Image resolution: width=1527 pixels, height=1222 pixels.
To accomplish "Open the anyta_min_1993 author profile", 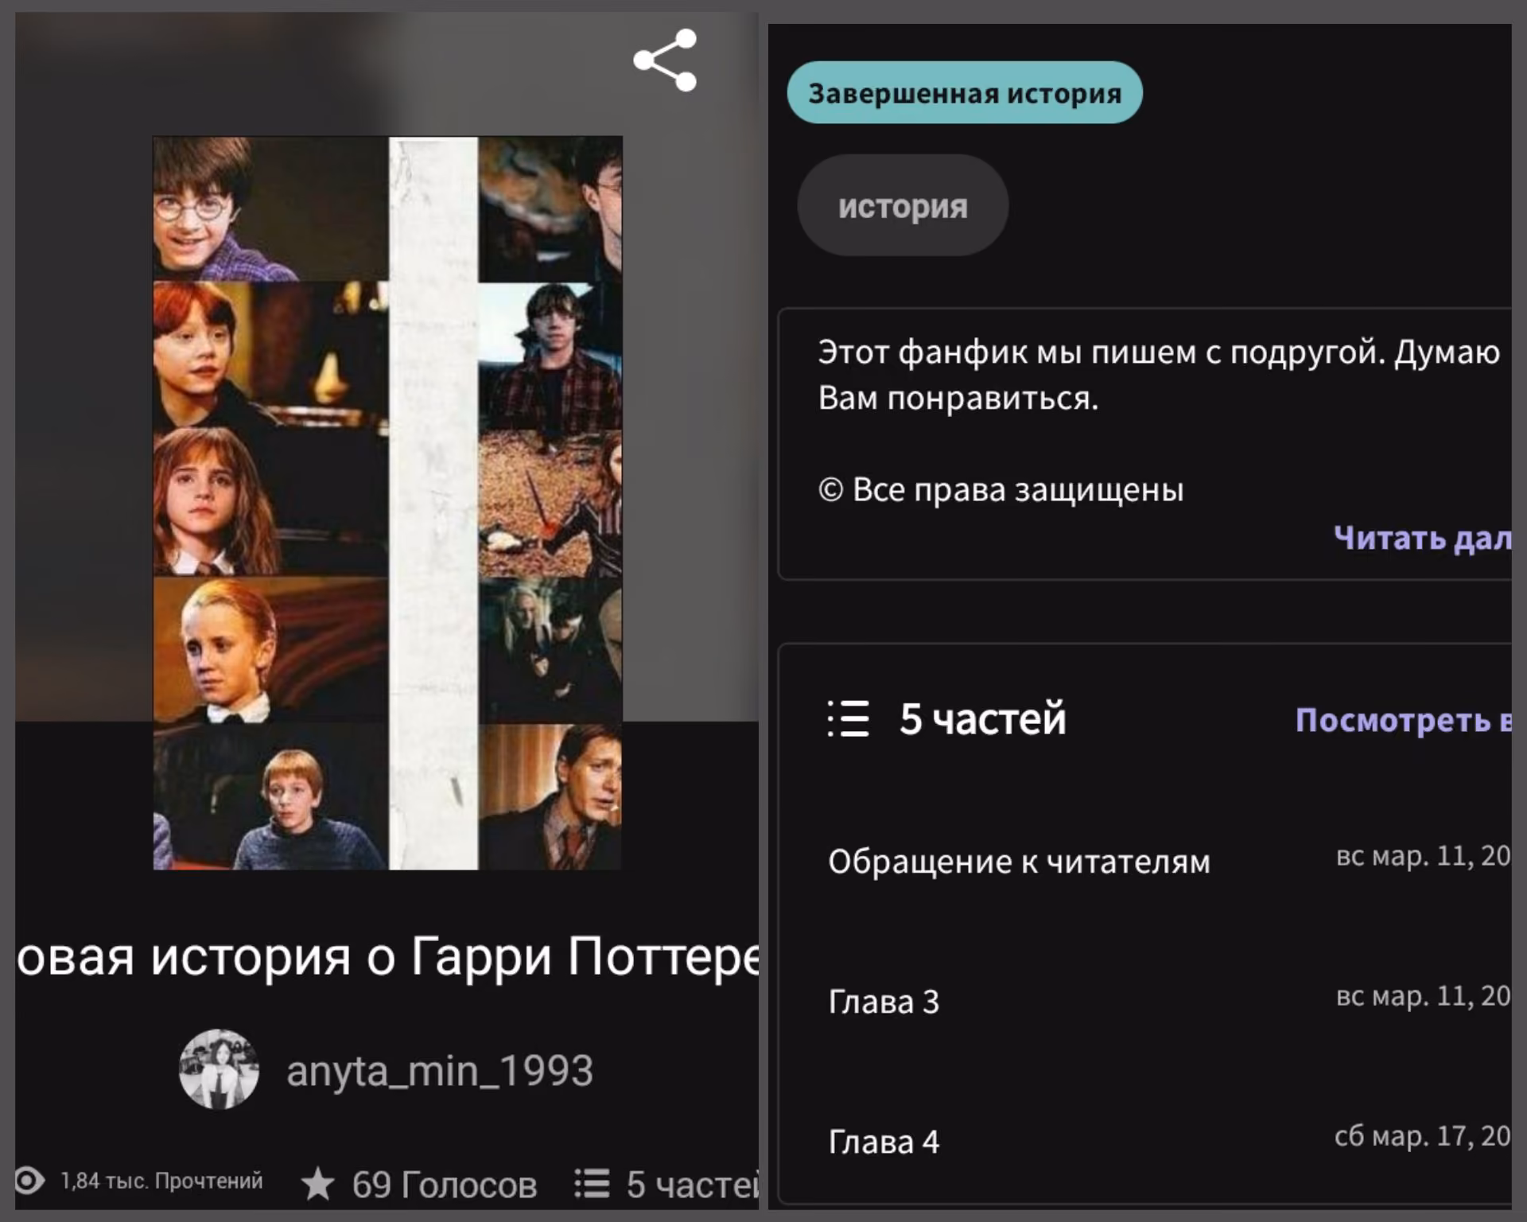I will point(440,1071).
